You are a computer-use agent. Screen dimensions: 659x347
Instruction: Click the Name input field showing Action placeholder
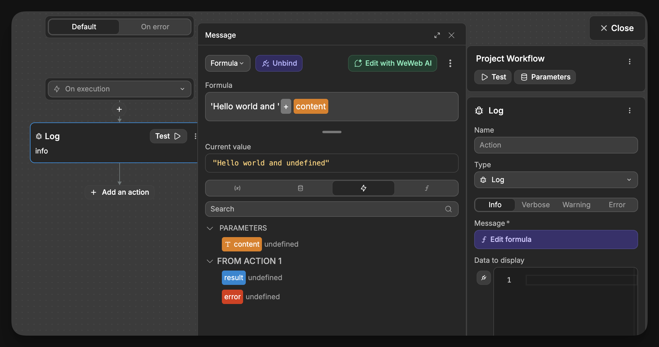[556, 145]
